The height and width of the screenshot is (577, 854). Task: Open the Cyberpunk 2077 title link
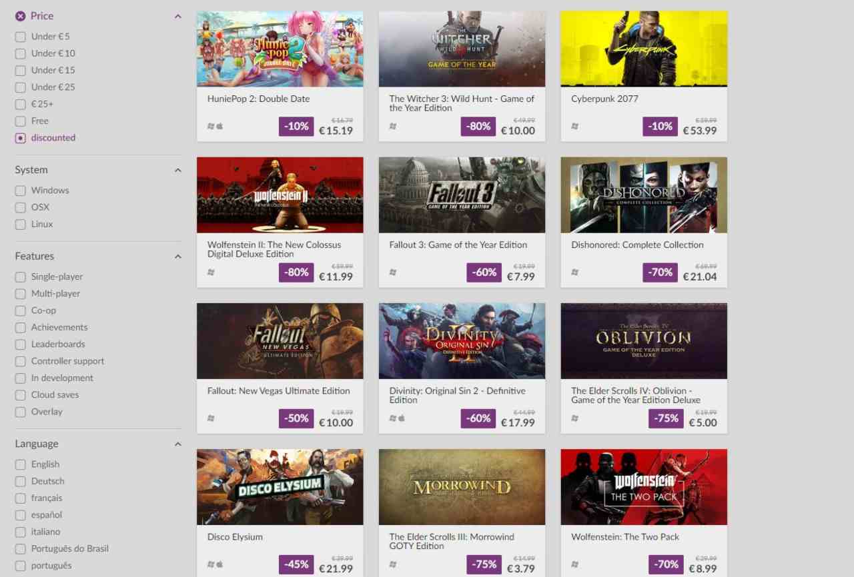coord(604,99)
